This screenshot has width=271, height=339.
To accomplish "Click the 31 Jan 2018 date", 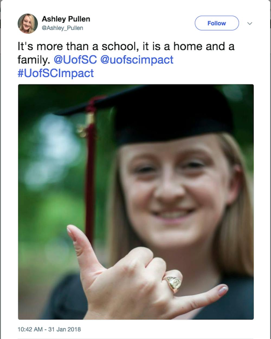I will click(64, 329).
